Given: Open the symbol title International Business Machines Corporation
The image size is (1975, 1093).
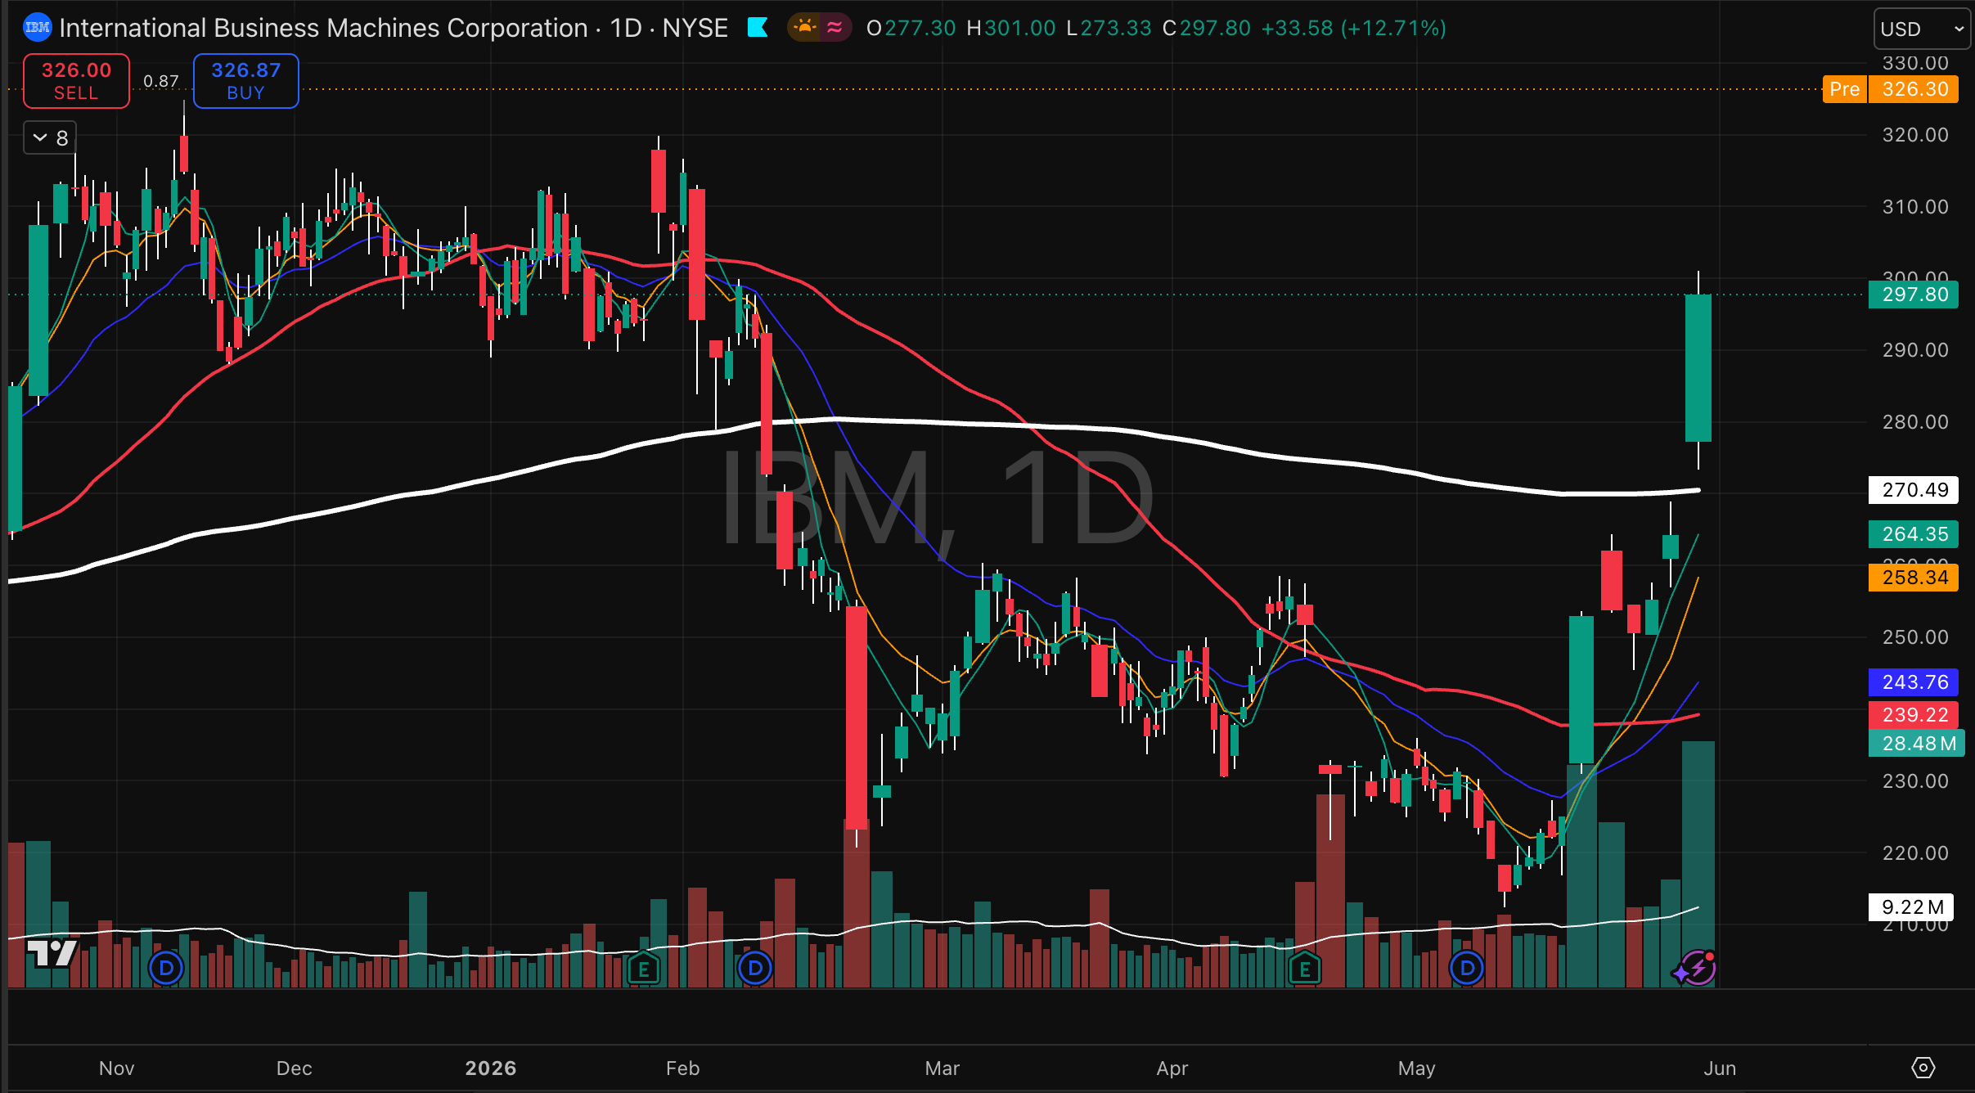Looking at the screenshot, I should 323,28.
